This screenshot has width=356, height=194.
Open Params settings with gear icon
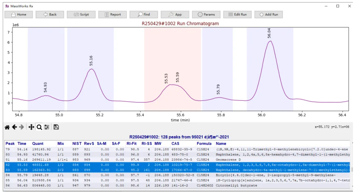[x=206, y=14]
